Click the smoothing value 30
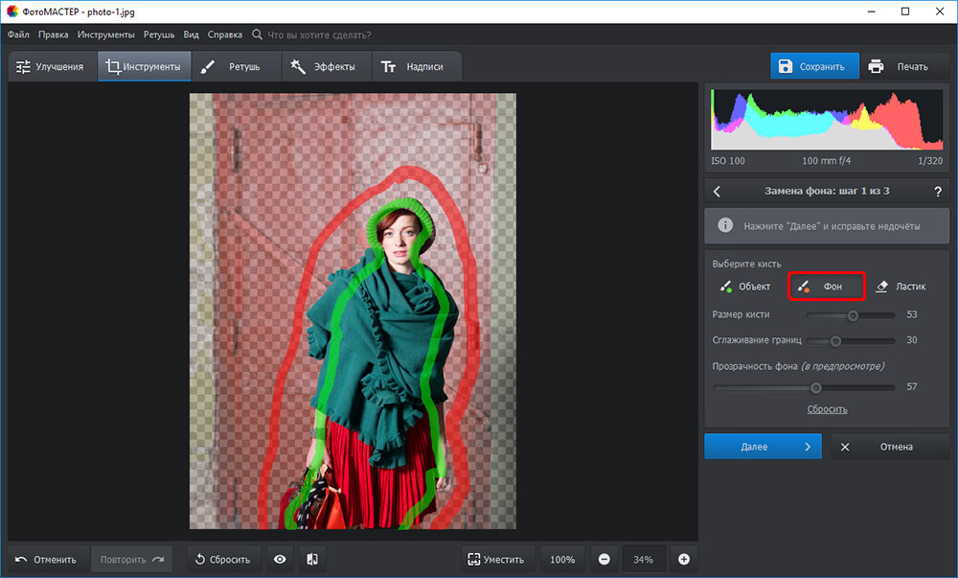This screenshot has width=958, height=578. click(912, 340)
